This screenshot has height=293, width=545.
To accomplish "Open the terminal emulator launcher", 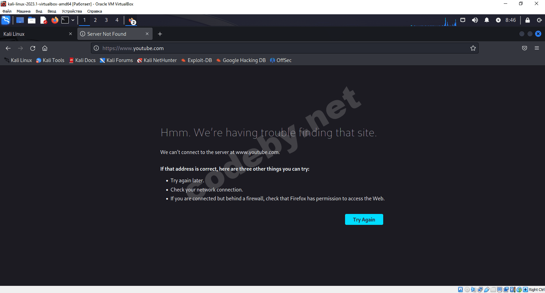I will pos(65,20).
